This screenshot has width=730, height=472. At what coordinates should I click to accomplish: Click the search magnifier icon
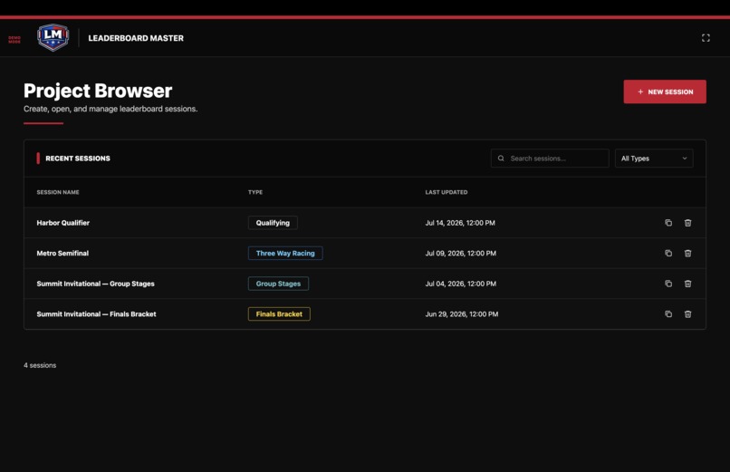click(x=501, y=159)
